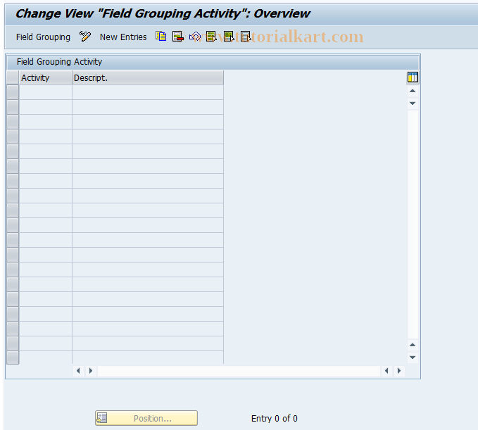Screen dimensions: 478x430
Task: Click the horizontal scrollbar track
Action: coord(239,371)
